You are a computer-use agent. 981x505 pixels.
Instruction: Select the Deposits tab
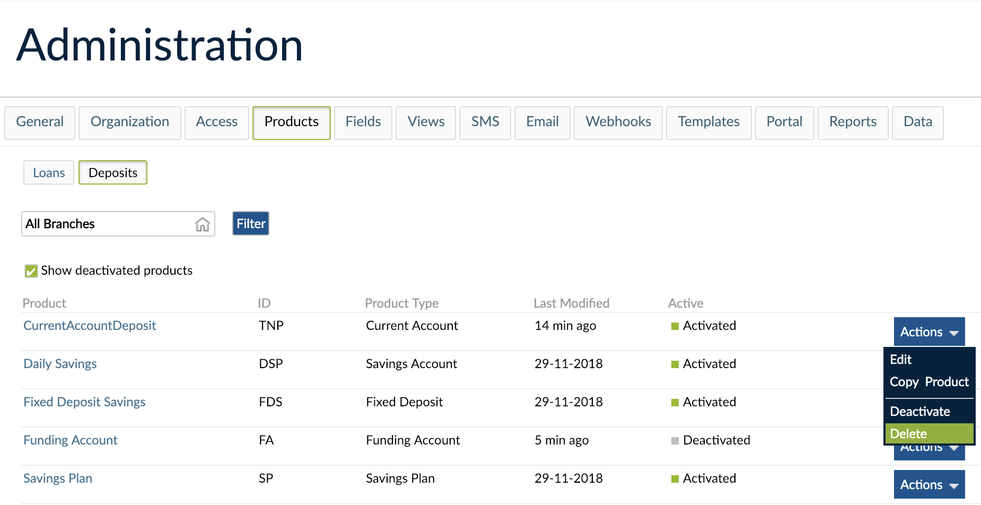(x=112, y=172)
